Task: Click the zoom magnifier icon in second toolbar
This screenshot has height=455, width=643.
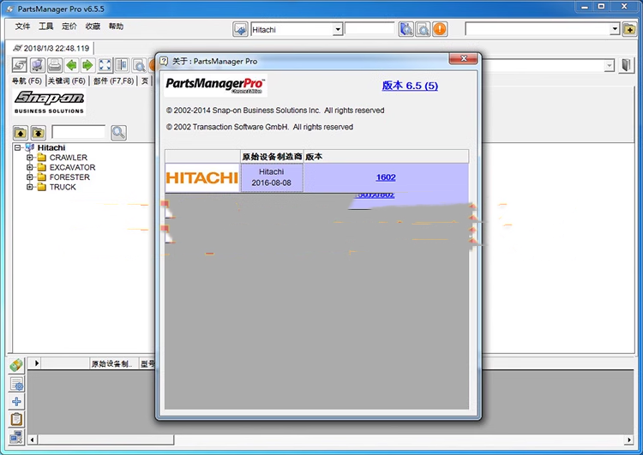Action: tap(139, 66)
